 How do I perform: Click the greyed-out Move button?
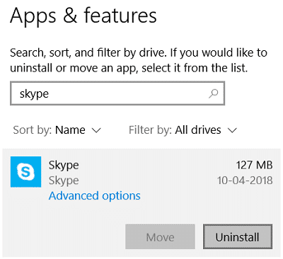coord(160,237)
